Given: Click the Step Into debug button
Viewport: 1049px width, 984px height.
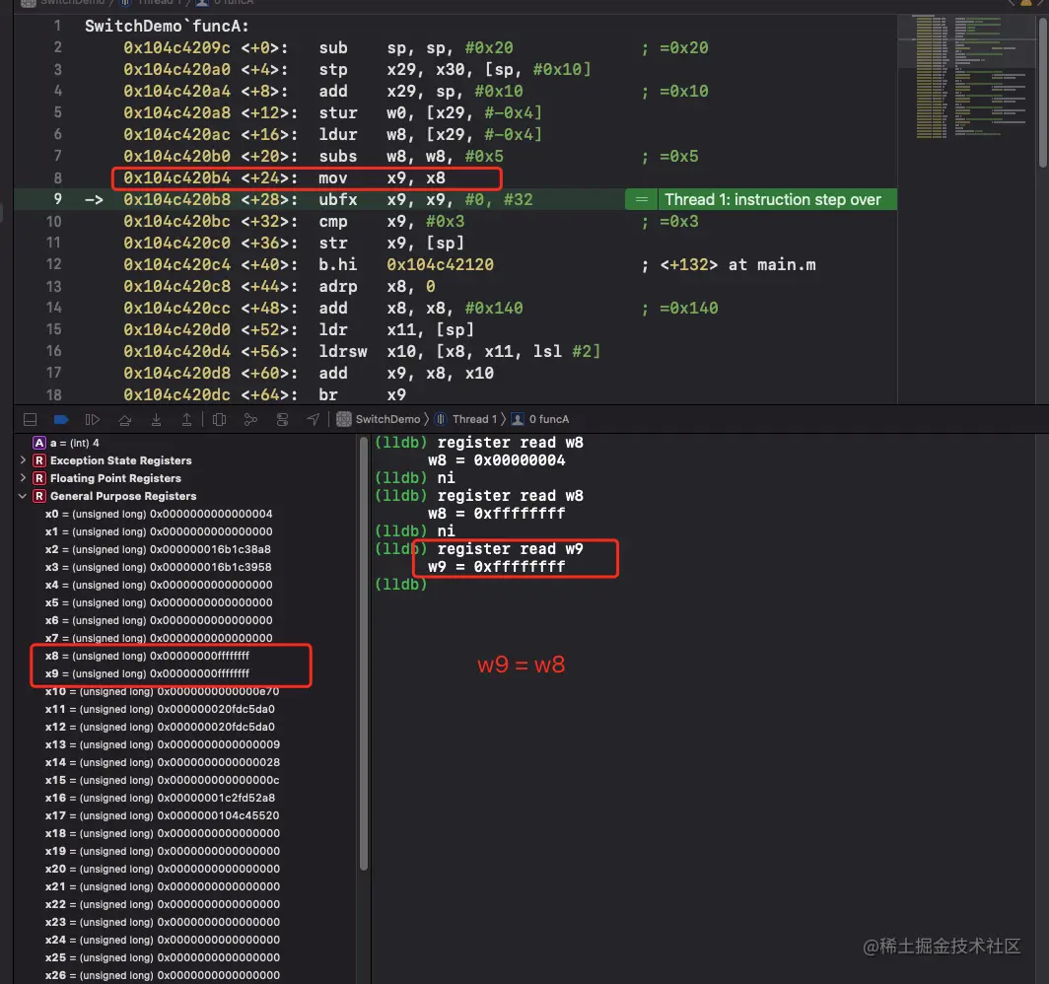Looking at the screenshot, I should point(156,419).
